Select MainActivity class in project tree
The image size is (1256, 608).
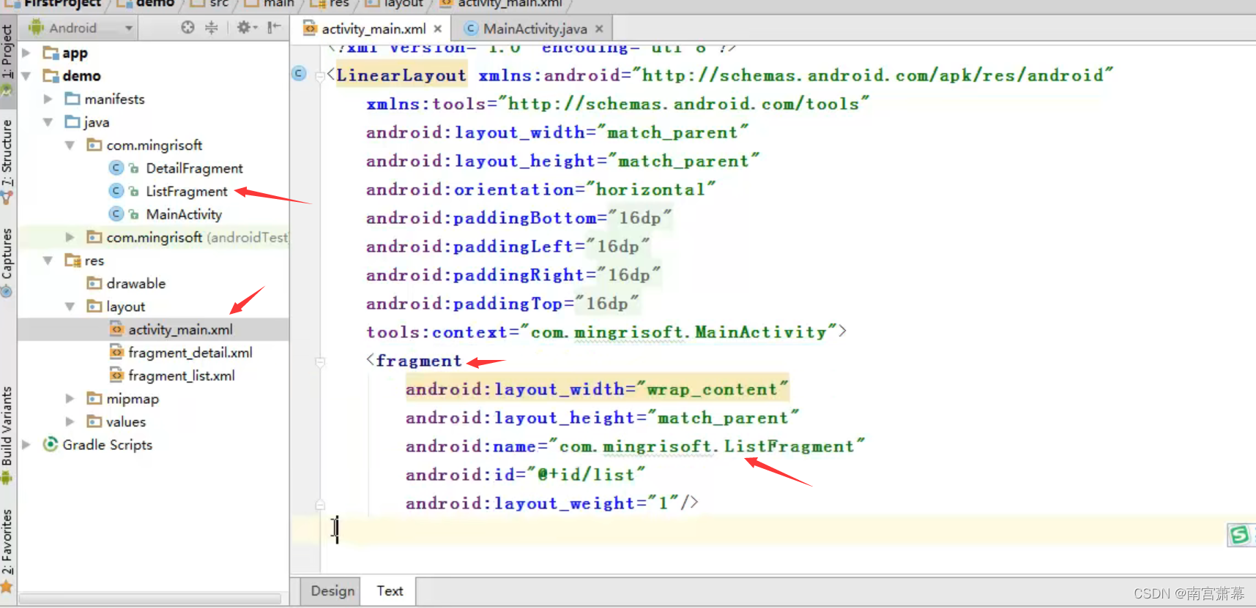coord(184,214)
